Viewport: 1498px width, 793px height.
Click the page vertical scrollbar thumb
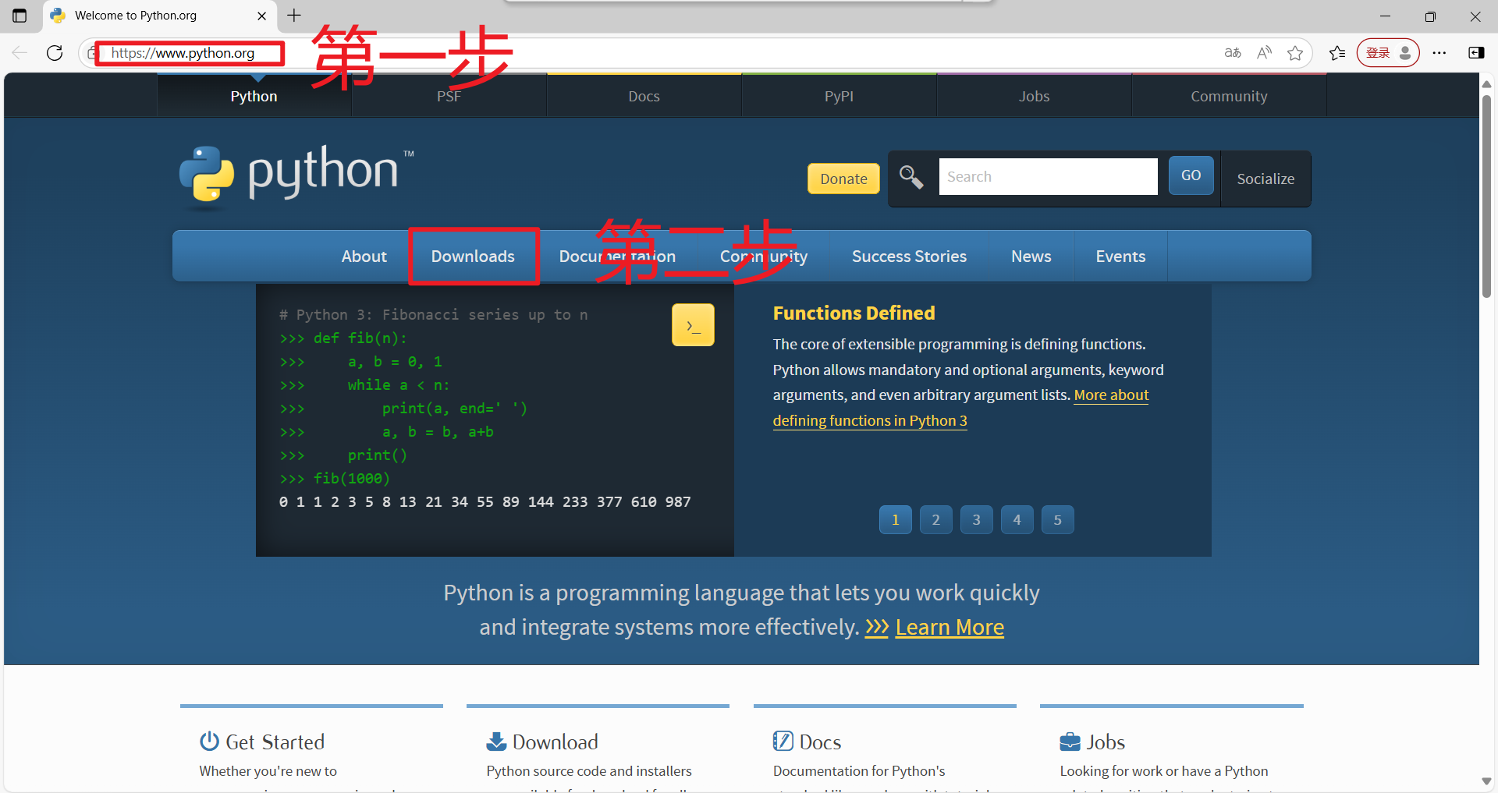[1486, 195]
